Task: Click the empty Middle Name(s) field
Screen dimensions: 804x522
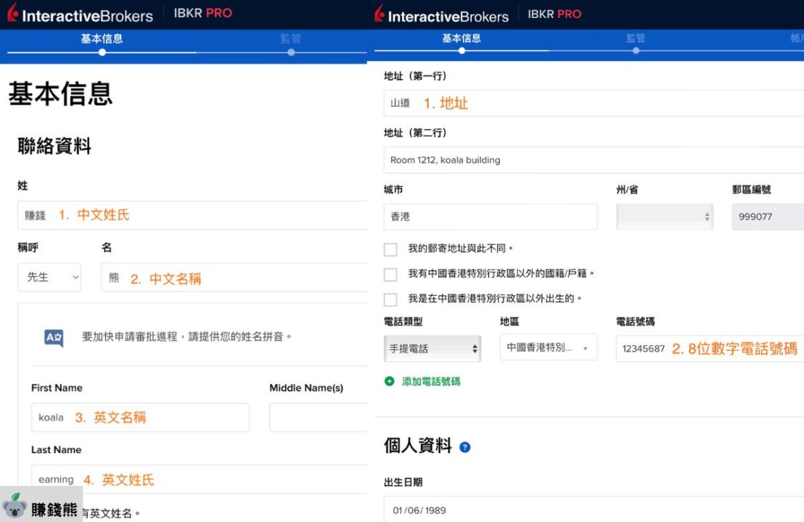Action: pyautogui.click(x=319, y=418)
